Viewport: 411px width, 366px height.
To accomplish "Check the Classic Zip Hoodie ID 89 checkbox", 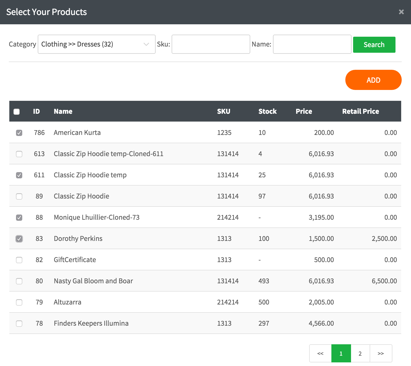I will (x=19, y=196).
